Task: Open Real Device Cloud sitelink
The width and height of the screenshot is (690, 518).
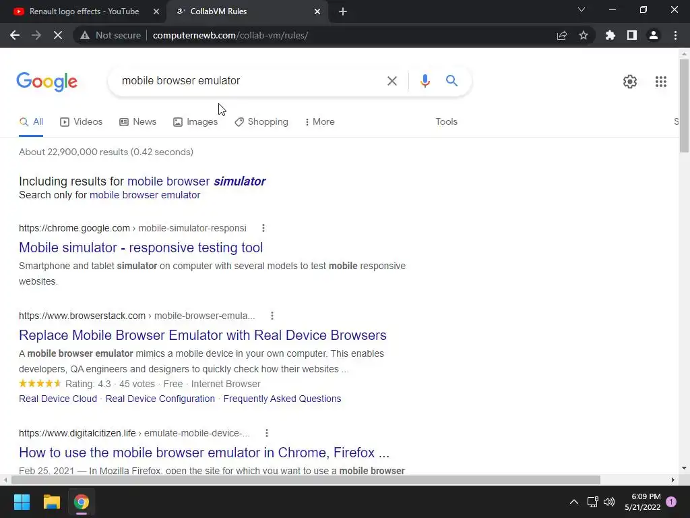Action: 58,399
